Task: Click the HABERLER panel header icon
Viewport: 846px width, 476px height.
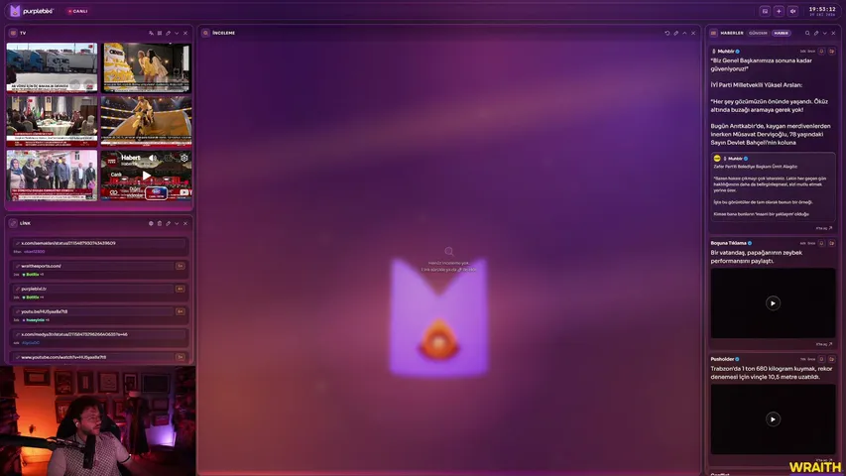Action: click(713, 33)
